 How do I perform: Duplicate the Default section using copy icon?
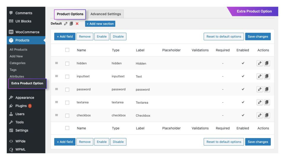point(71,24)
